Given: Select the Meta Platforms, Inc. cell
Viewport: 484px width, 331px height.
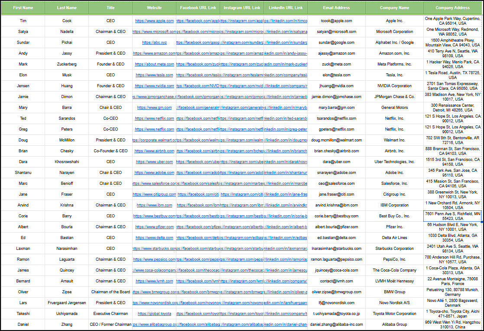Looking at the screenshot, I should [x=394, y=64].
